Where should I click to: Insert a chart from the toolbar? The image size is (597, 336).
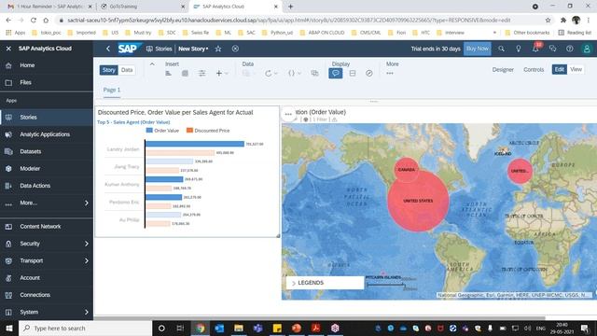(168, 73)
